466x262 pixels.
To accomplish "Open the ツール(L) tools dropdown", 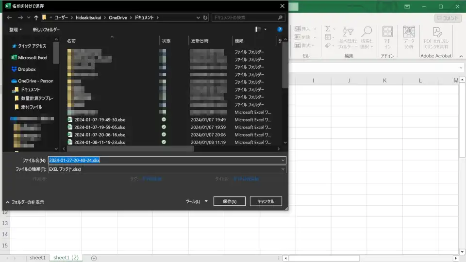I will click(197, 201).
